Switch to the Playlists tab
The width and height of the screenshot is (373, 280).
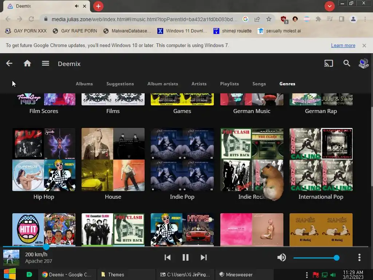229,84
